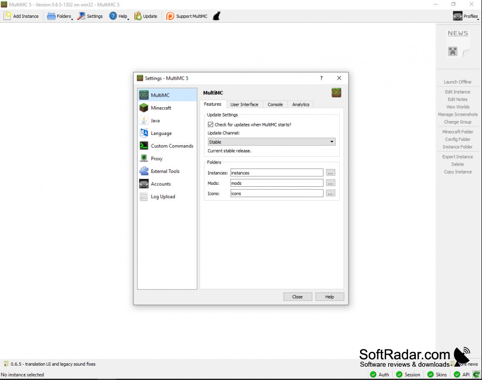Click the API status indicator

point(462,375)
